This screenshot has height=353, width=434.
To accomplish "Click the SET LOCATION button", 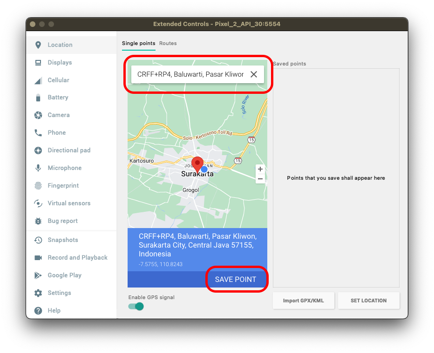I will click(x=368, y=301).
